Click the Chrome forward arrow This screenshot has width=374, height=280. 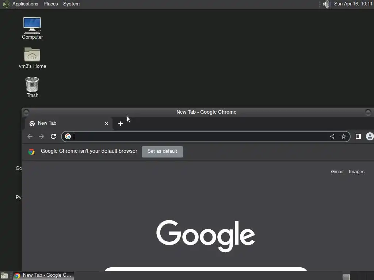tap(42, 136)
